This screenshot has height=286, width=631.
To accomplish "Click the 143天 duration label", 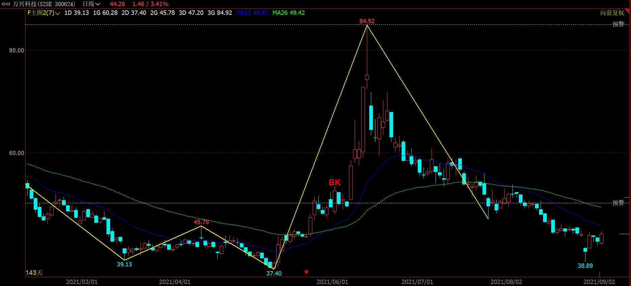I will click(x=34, y=273).
